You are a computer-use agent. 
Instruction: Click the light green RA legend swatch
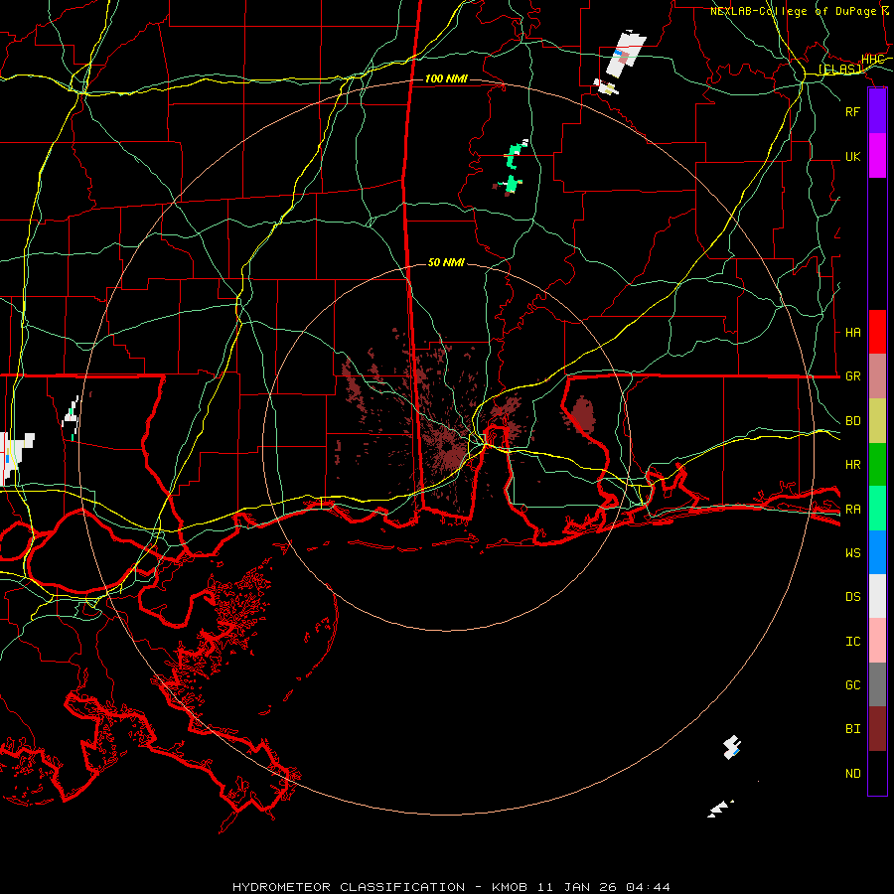click(877, 508)
